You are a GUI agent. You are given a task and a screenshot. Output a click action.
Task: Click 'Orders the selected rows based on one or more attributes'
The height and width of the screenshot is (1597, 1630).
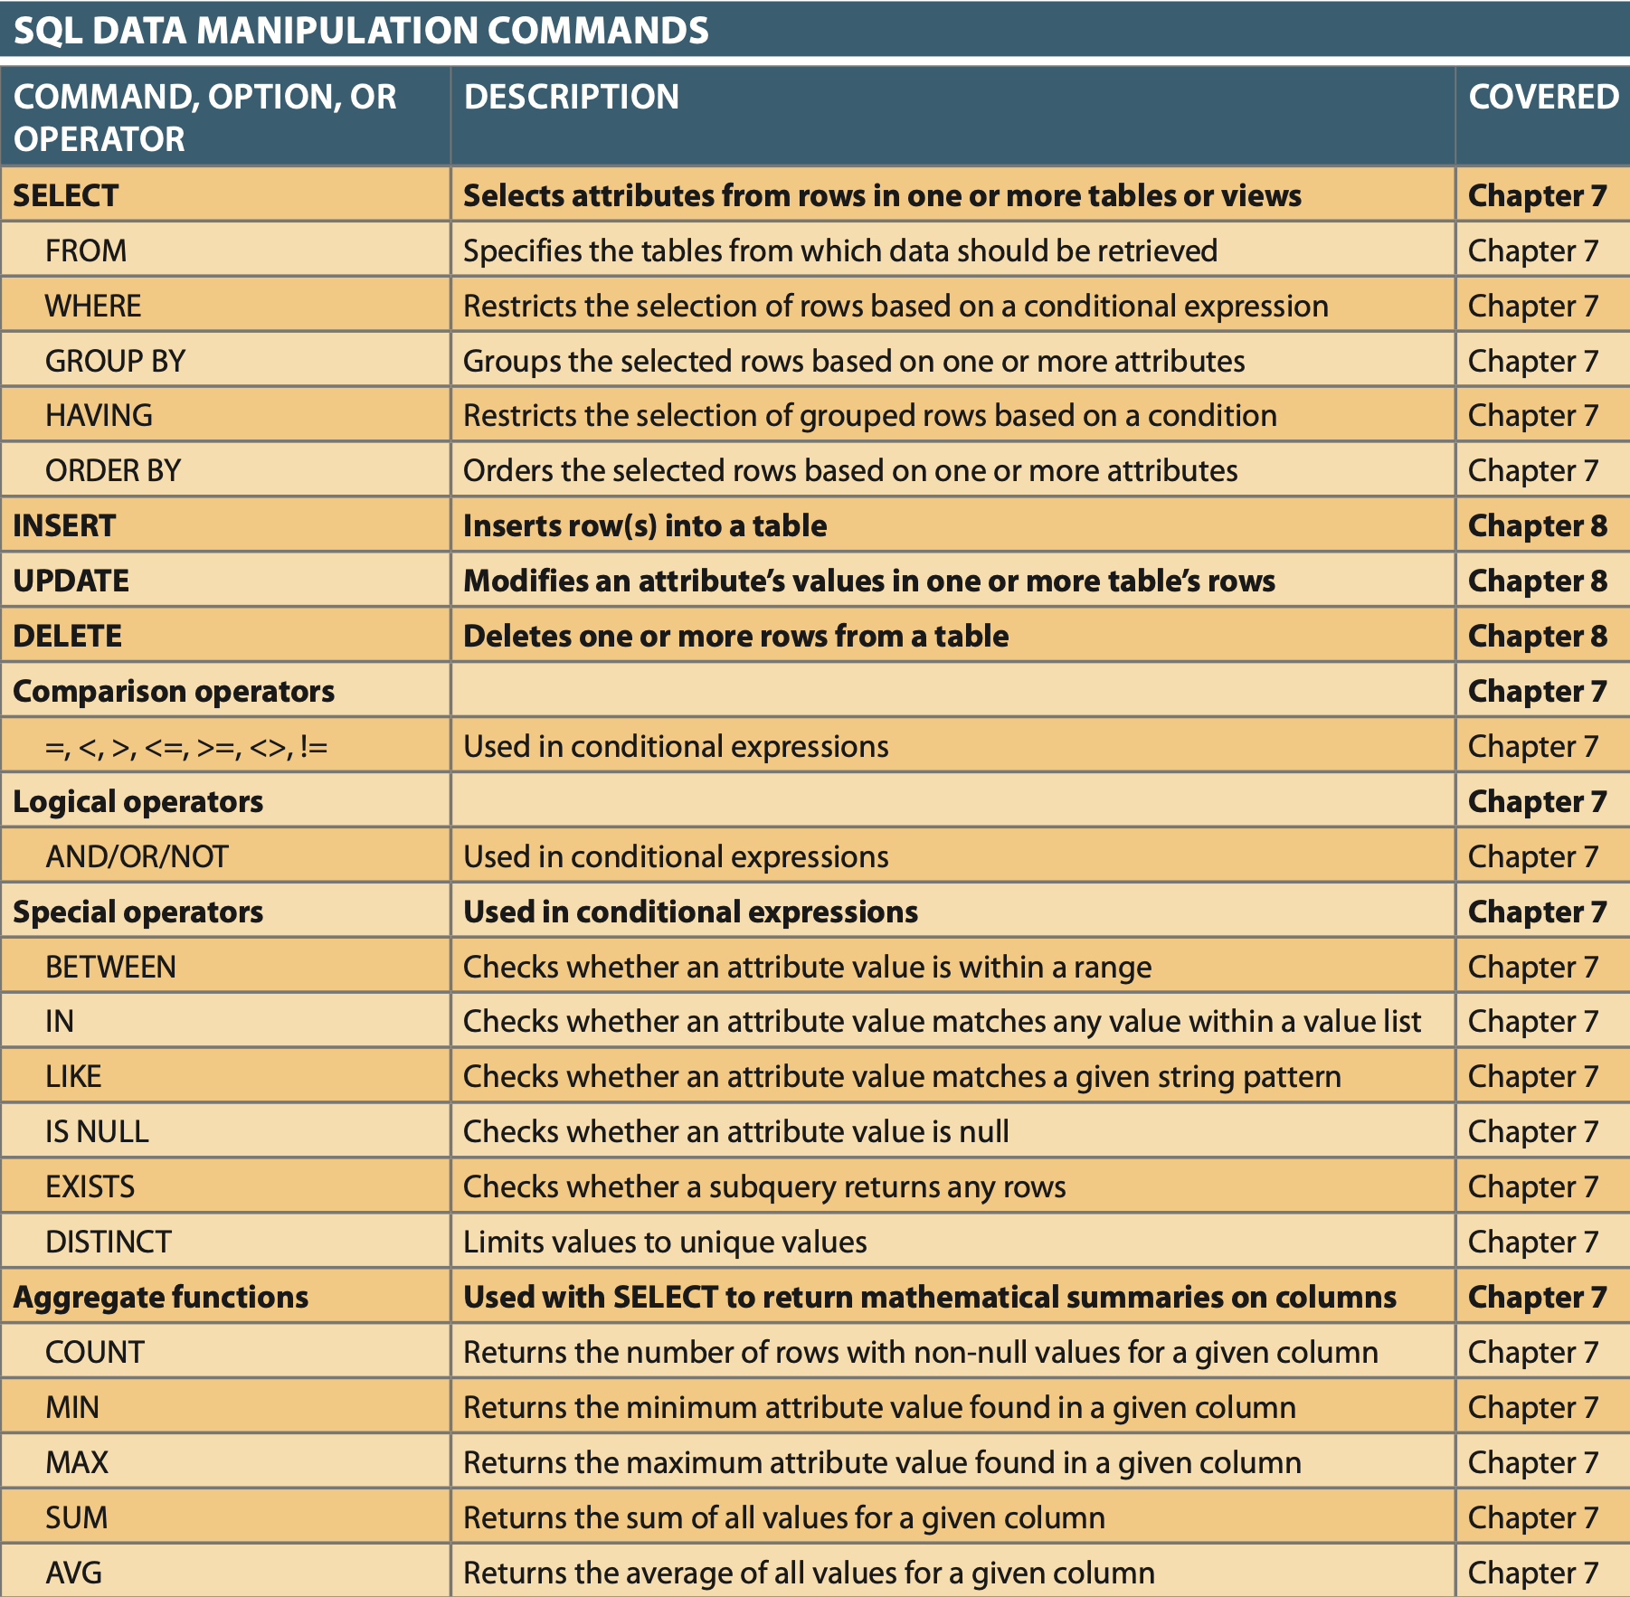850,471
